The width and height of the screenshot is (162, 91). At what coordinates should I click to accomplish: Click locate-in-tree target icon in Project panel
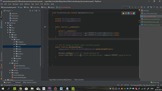coord(30,11)
